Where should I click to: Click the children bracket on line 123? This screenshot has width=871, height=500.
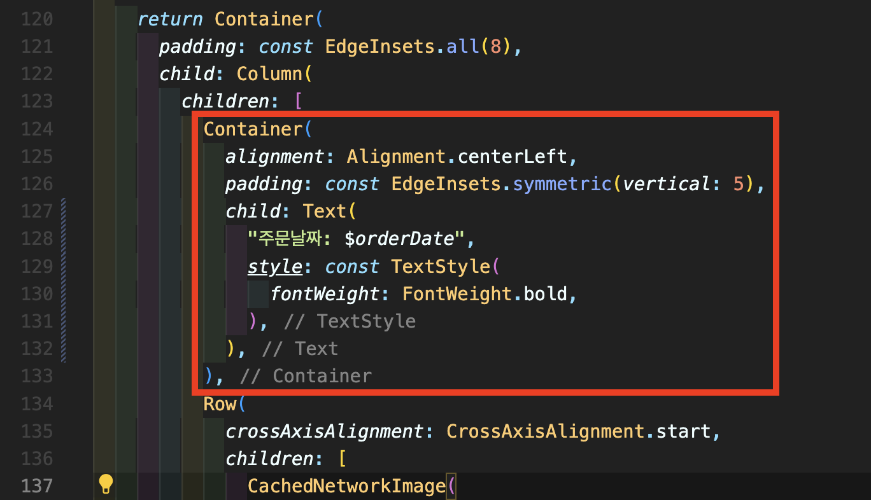click(297, 102)
